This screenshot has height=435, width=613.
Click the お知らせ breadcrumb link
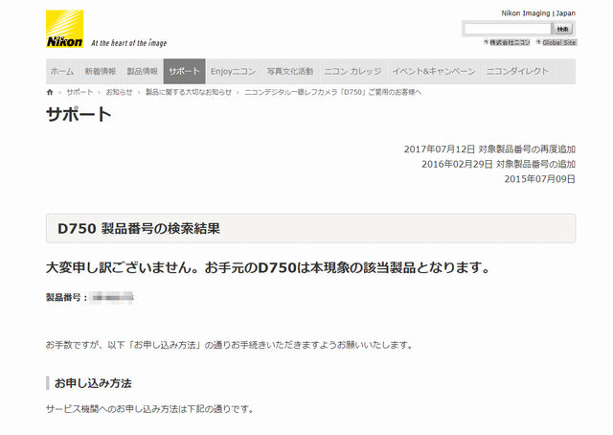click(x=119, y=92)
